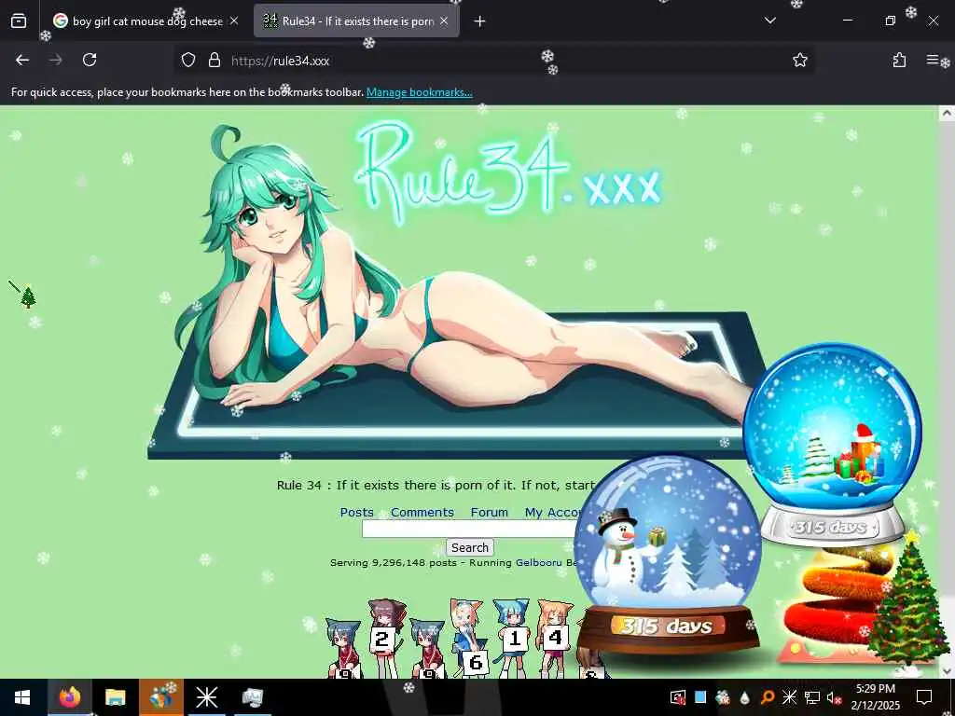Click the white snowflake taskbar app
The image size is (955, 716).
206,697
